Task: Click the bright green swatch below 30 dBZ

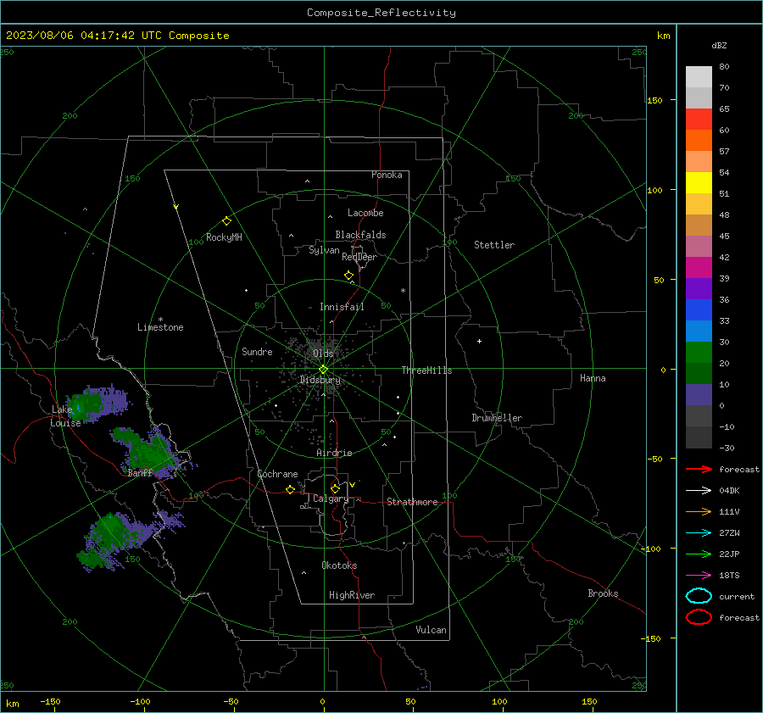Action: click(x=699, y=353)
